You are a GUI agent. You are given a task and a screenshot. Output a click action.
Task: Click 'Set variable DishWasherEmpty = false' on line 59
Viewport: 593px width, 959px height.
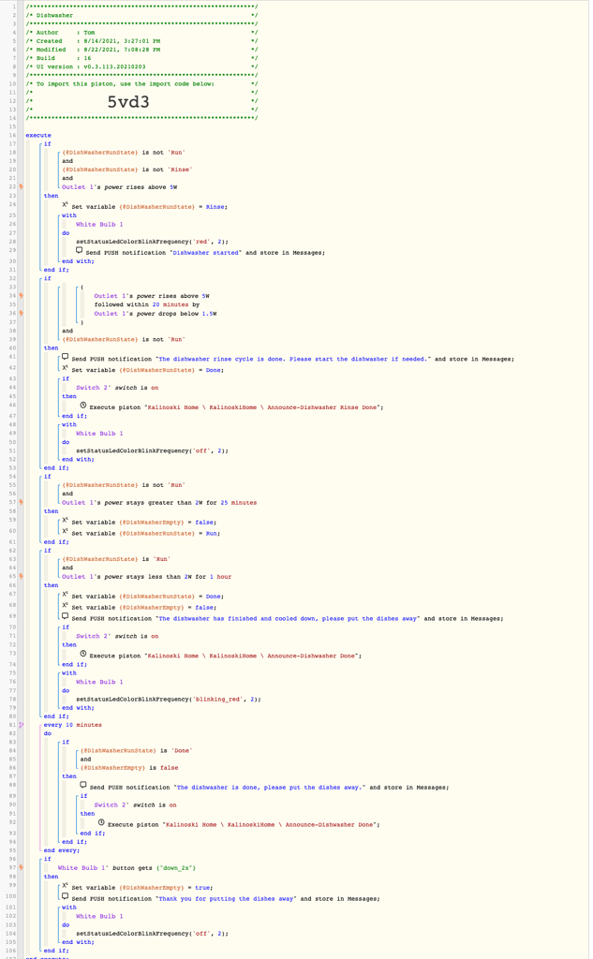[144, 523]
